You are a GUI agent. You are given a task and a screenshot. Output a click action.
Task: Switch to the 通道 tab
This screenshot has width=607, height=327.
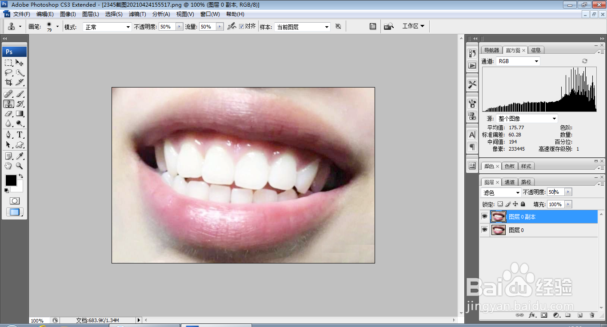click(510, 182)
